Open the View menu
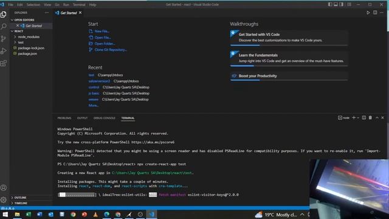The width and height of the screenshot is (389, 219). (x=47, y=4)
